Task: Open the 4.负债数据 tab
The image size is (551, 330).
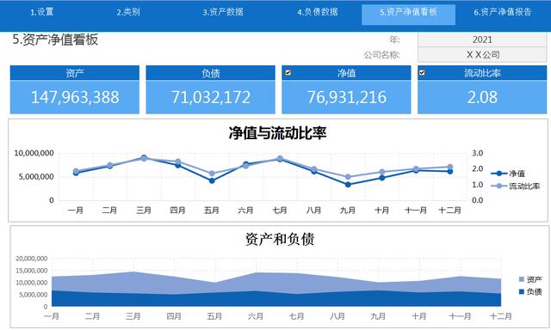Action: point(318,12)
